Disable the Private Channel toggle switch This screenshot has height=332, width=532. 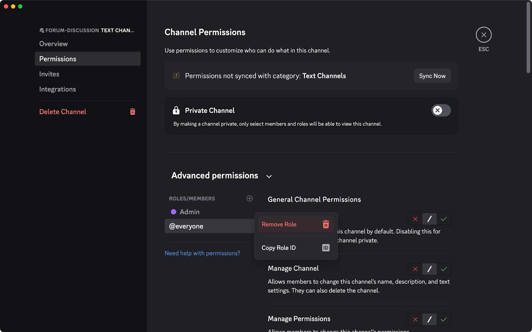(441, 110)
